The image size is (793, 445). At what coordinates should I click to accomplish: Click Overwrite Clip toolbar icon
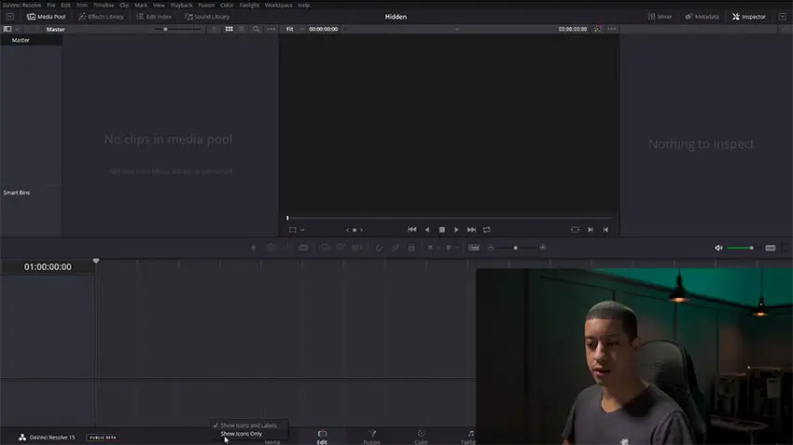pos(341,248)
